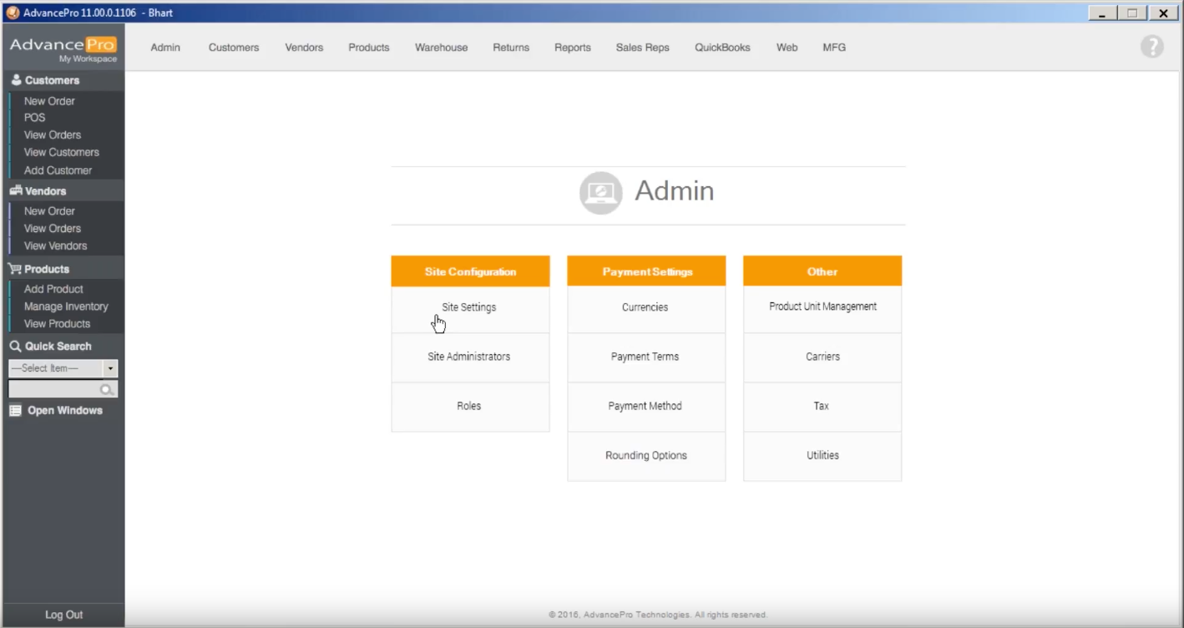1184x628 pixels.
Task: Open the Customers top menu
Action: coord(234,48)
